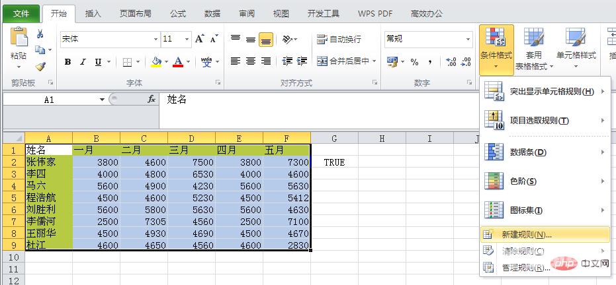Toggle bold formatting
The width and height of the screenshot is (616, 285).
click(x=67, y=62)
